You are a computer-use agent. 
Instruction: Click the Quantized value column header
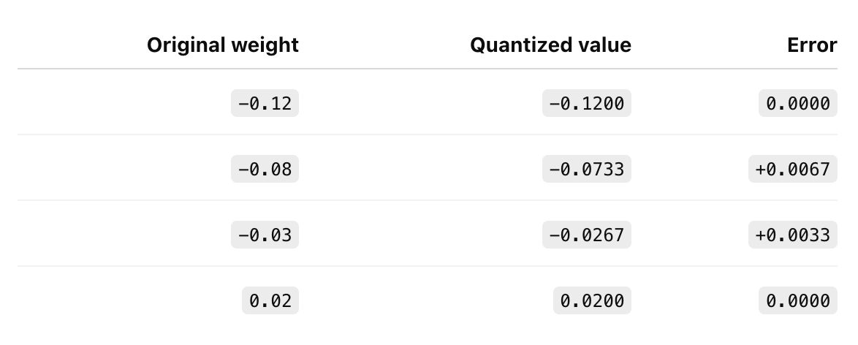[550, 45]
